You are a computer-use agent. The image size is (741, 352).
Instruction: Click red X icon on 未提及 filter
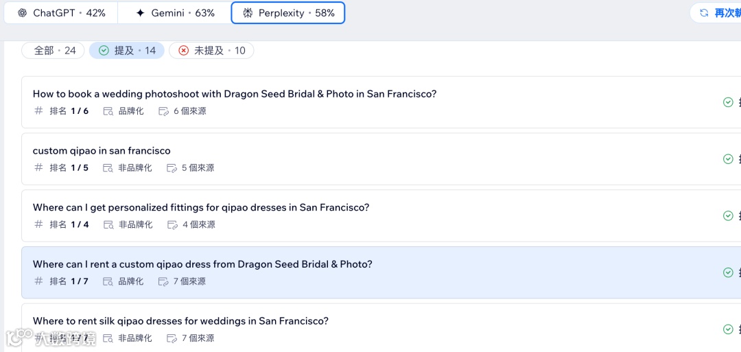coord(183,50)
